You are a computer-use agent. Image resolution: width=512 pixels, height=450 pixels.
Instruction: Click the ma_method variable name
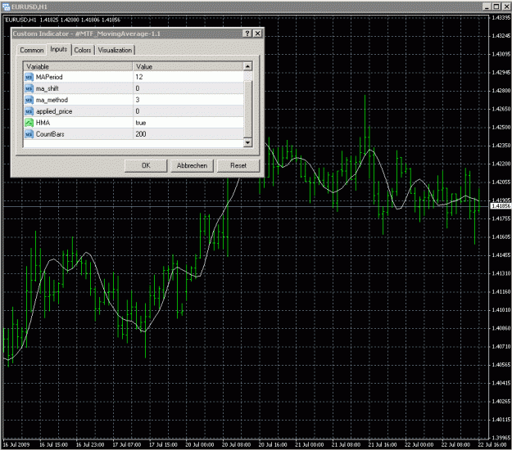(x=52, y=100)
